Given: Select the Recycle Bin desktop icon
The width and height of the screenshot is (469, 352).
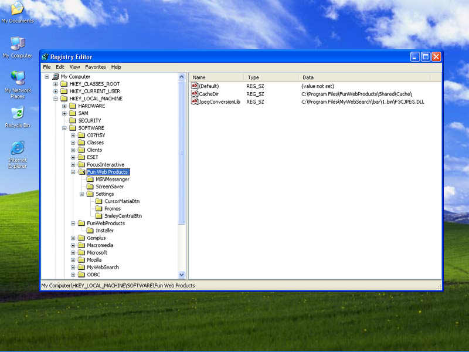Looking at the screenshot, I should pos(18,117).
